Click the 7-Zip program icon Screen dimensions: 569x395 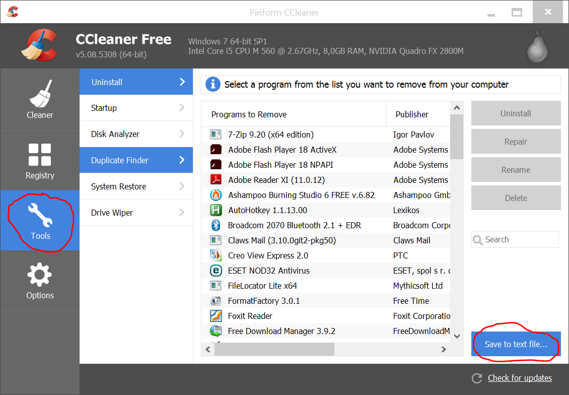pyautogui.click(x=216, y=135)
